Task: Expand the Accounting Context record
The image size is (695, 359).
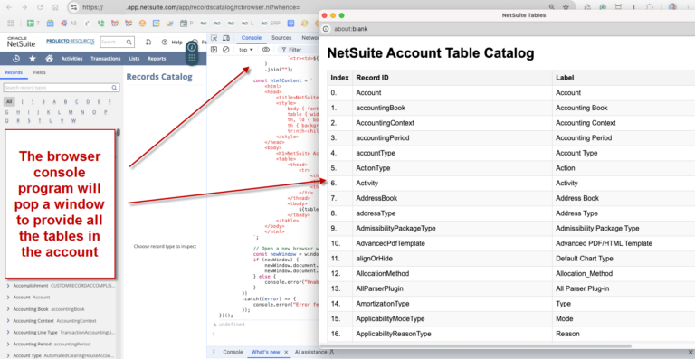Action: pyautogui.click(x=8, y=320)
